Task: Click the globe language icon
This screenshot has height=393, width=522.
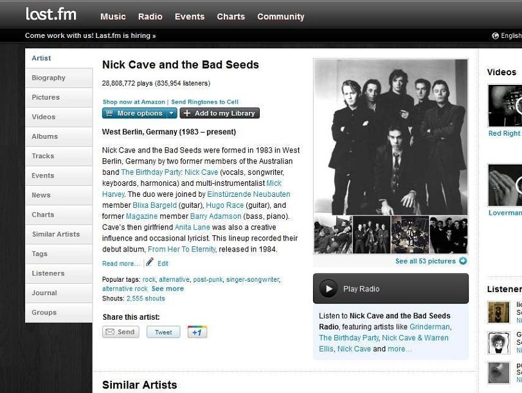Action: coord(495,35)
